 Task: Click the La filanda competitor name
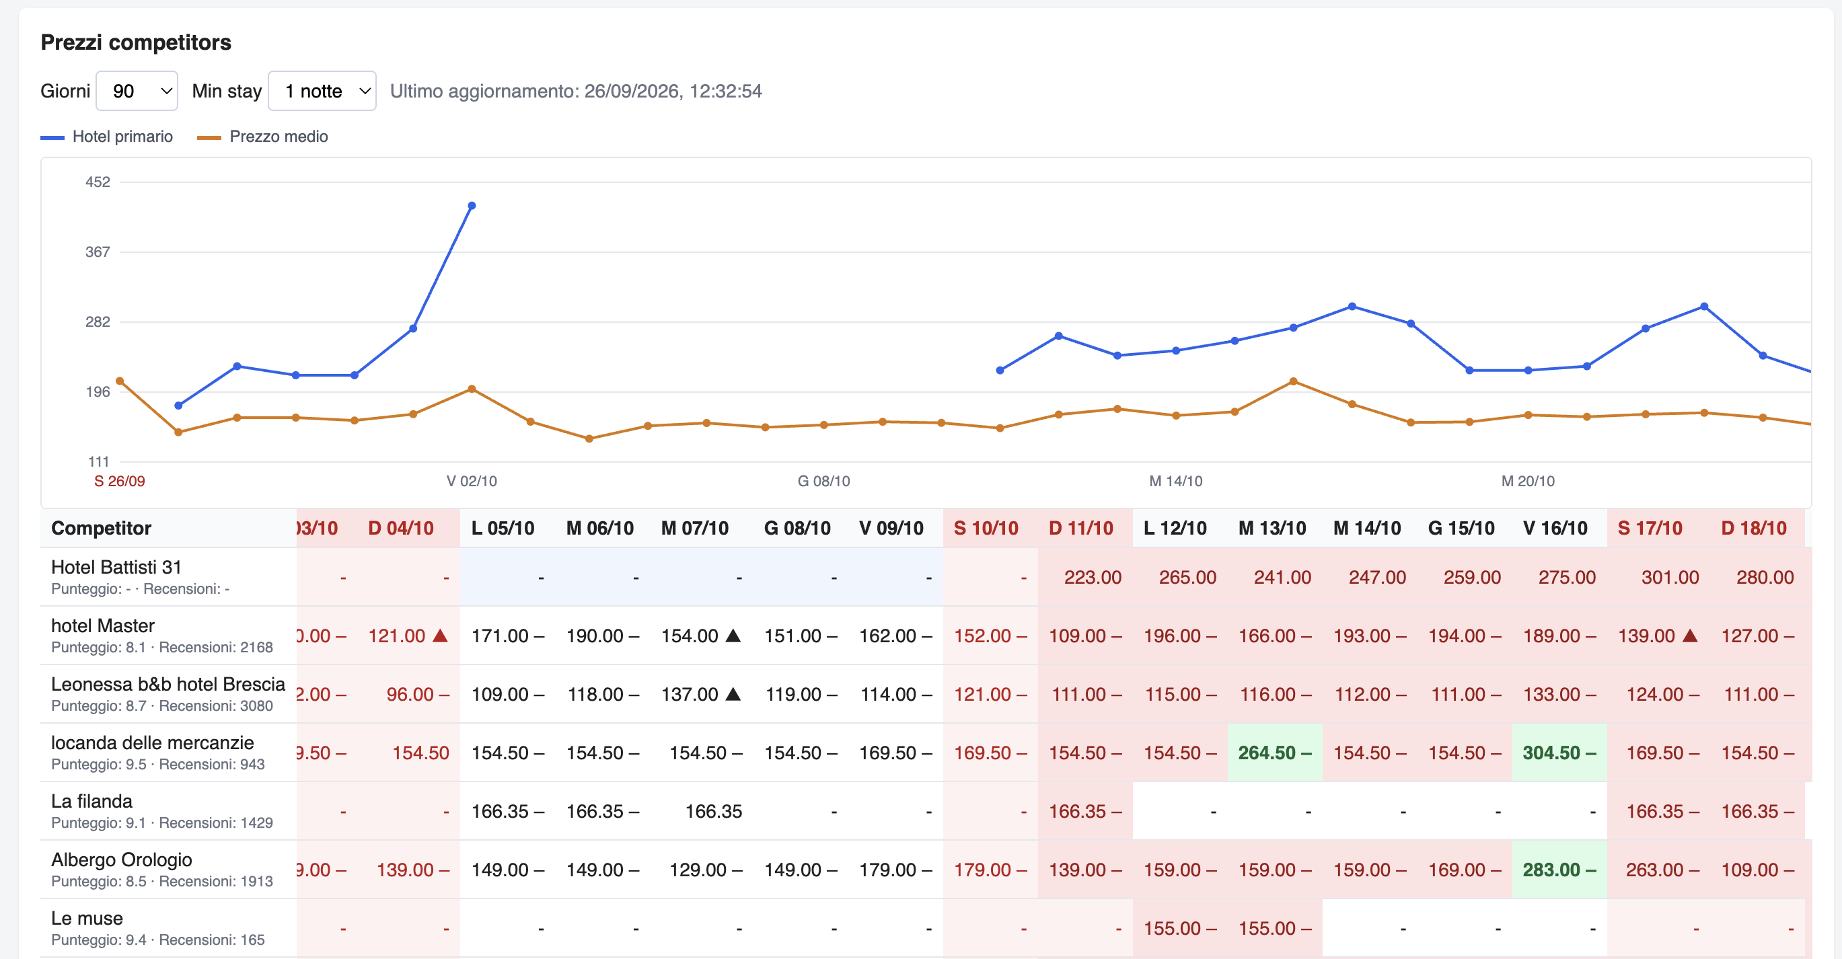[x=91, y=801]
